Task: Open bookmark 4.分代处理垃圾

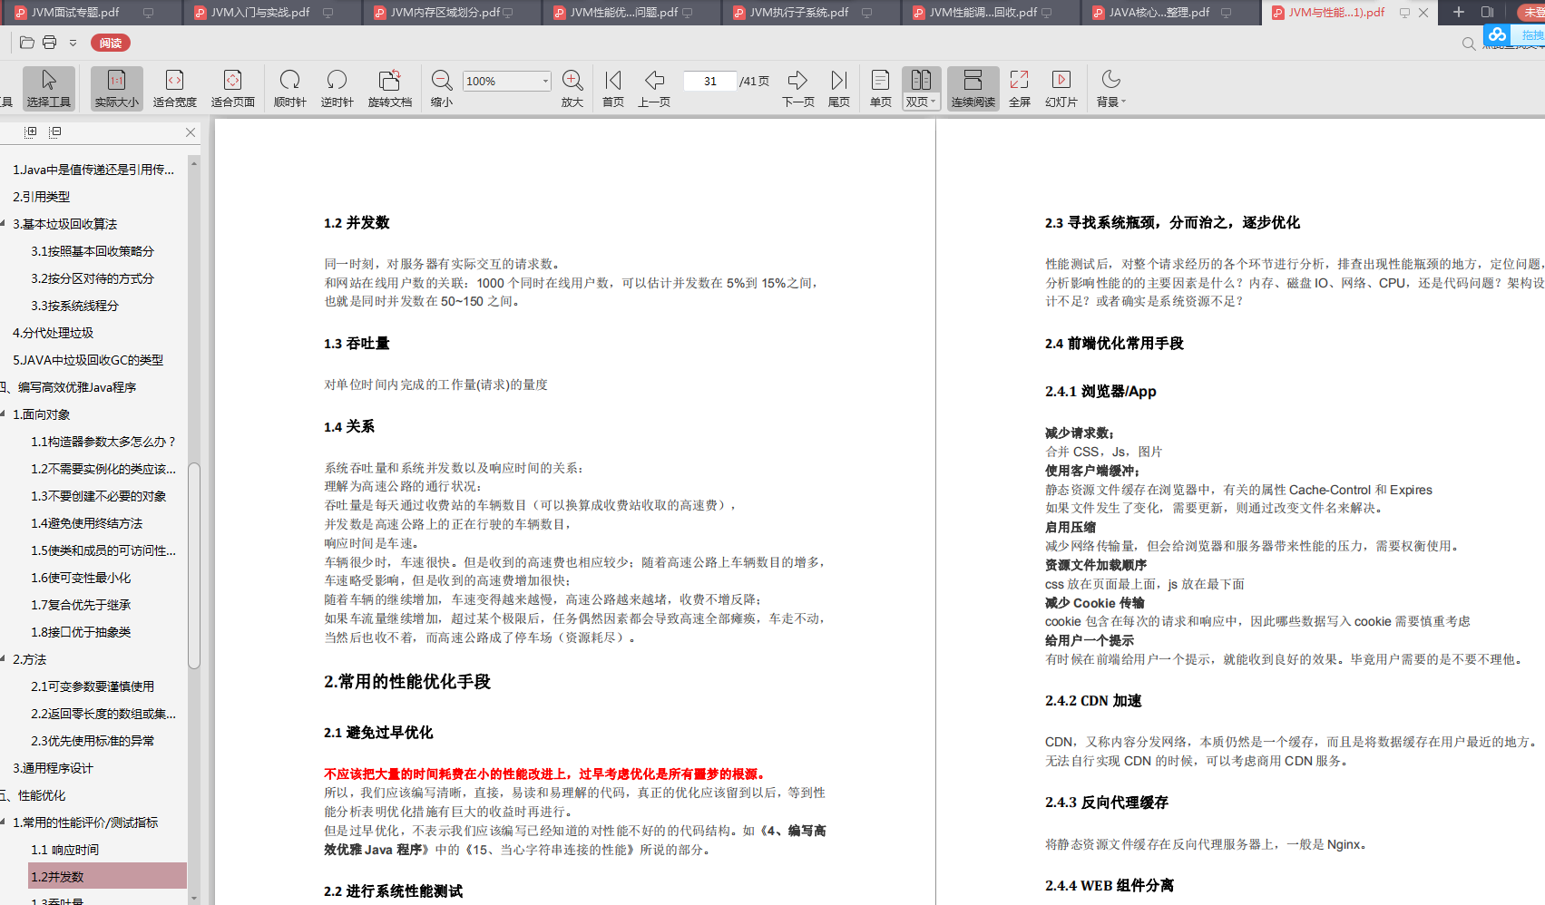Action: 53,333
